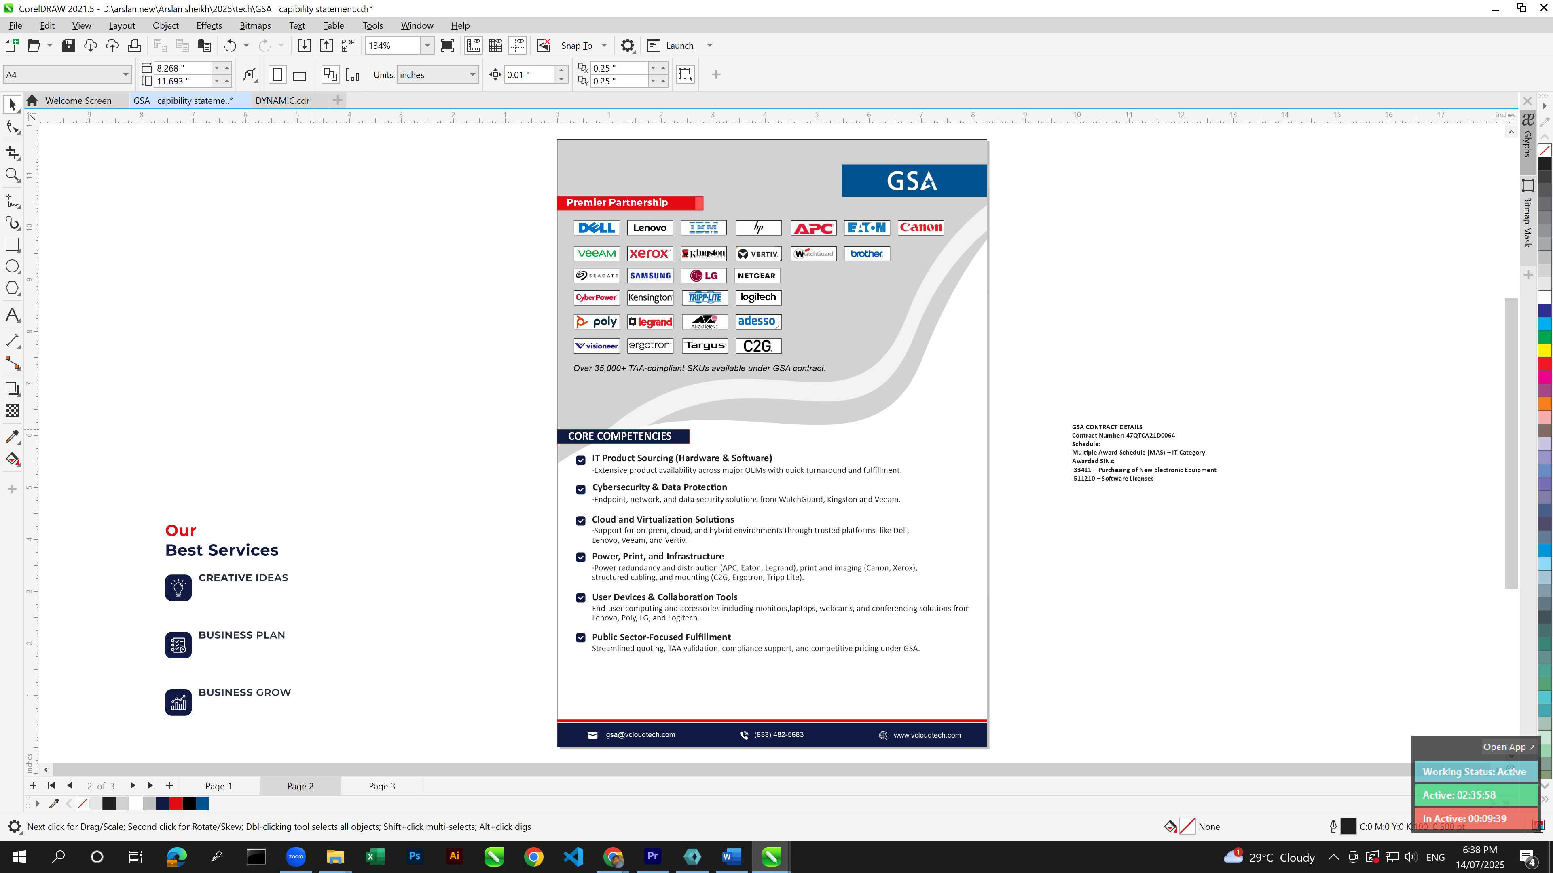Pick the blue swatch in document palette
Image resolution: width=1553 pixels, height=873 pixels.
click(203, 803)
